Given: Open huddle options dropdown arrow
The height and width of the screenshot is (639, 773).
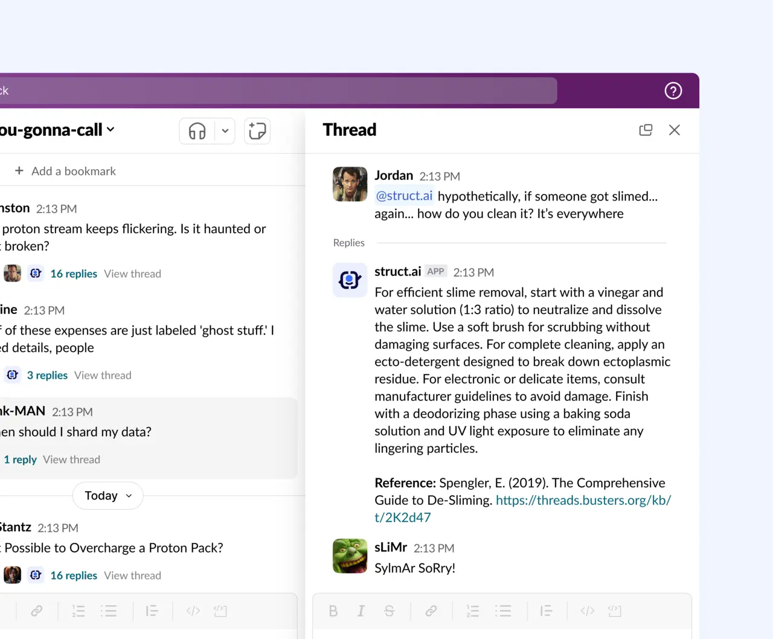Looking at the screenshot, I should tap(225, 131).
